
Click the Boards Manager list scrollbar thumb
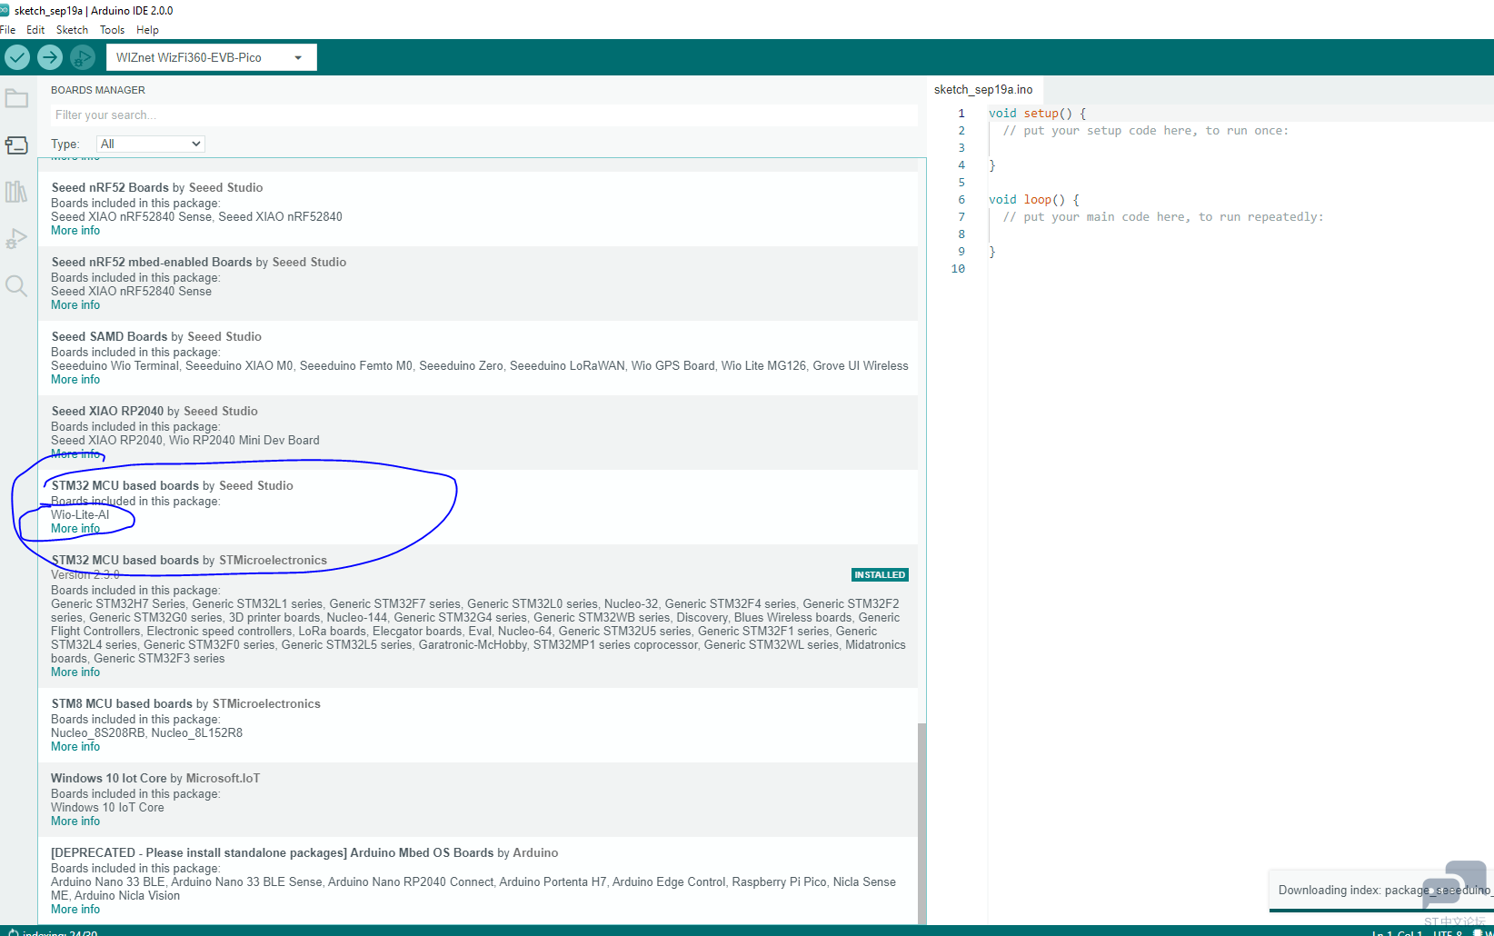pos(921,822)
